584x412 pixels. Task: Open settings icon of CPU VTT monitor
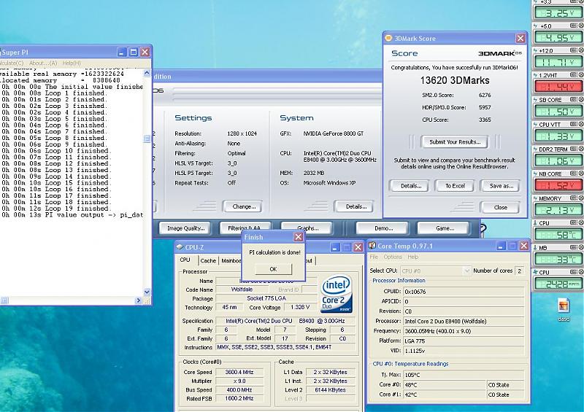click(574, 124)
